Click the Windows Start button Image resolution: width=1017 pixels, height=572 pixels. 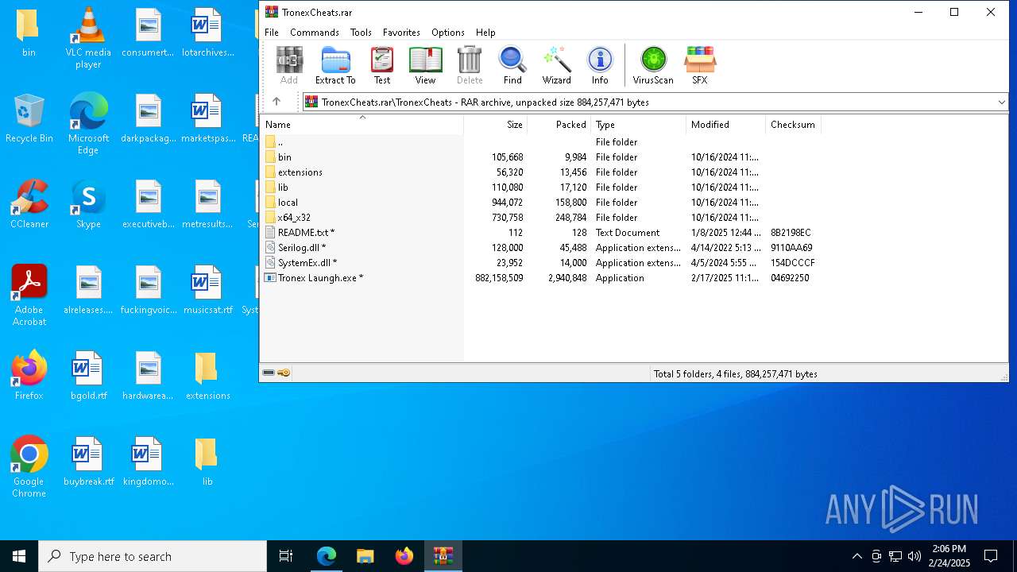tap(19, 556)
